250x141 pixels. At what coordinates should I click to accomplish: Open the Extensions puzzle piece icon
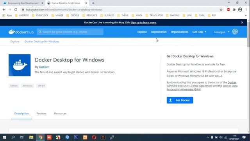pos(234,9)
